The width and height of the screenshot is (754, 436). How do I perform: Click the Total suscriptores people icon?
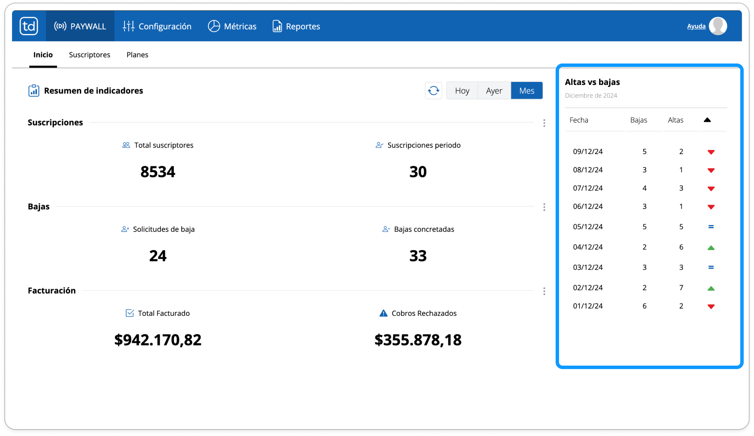click(x=126, y=145)
